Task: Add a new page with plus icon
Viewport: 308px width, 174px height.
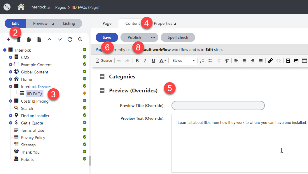Action: pyautogui.click(x=8, y=39)
